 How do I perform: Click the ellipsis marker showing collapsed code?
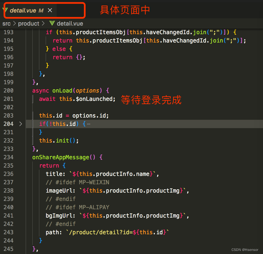(x=89, y=124)
